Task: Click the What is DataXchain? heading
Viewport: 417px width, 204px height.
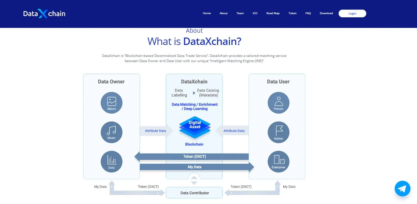Action: (194, 41)
